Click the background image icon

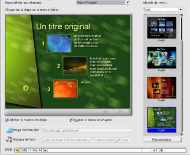tap(9, 130)
